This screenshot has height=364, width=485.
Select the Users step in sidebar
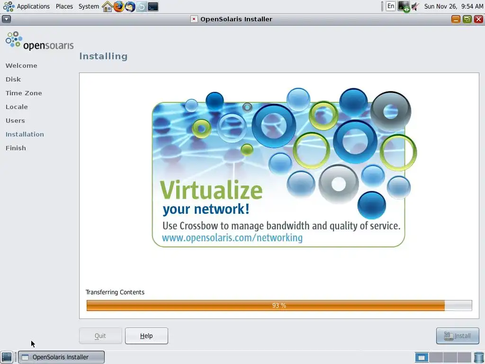click(x=15, y=121)
